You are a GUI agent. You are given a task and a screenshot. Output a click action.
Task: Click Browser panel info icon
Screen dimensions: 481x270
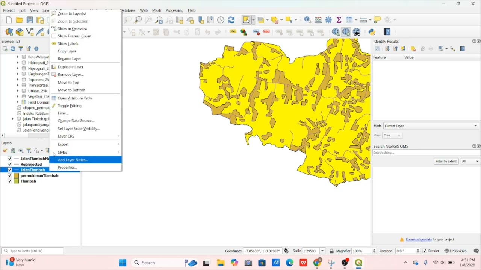pyautogui.click(x=36, y=49)
